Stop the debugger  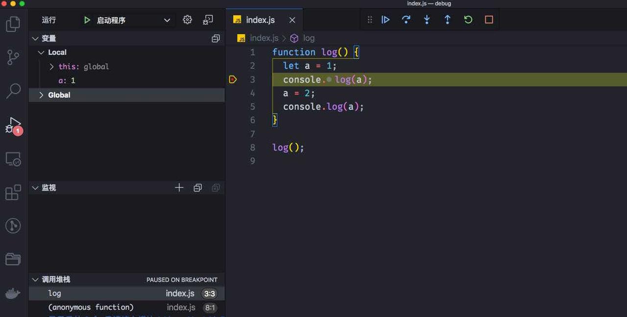[488, 19]
